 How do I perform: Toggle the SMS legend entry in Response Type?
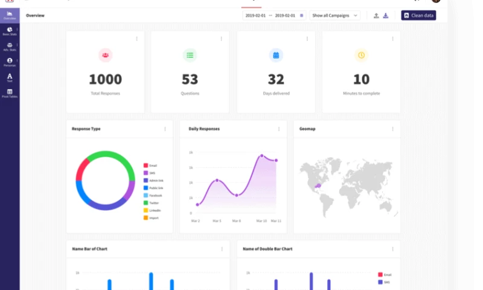pos(152,173)
